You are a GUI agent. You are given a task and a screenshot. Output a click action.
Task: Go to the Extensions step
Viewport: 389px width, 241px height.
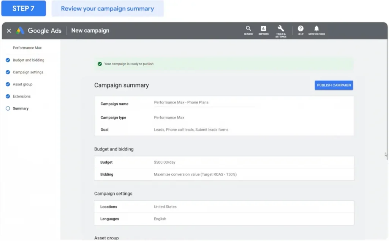tap(22, 97)
